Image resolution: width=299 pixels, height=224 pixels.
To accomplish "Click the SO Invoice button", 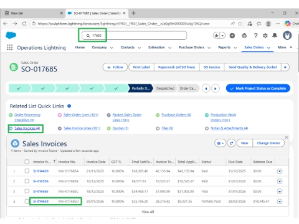I will click(212, 67).
